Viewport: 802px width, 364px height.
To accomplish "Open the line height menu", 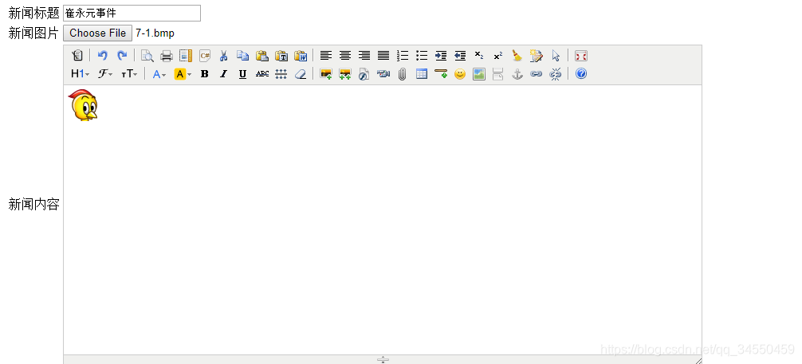I will 281,74.
